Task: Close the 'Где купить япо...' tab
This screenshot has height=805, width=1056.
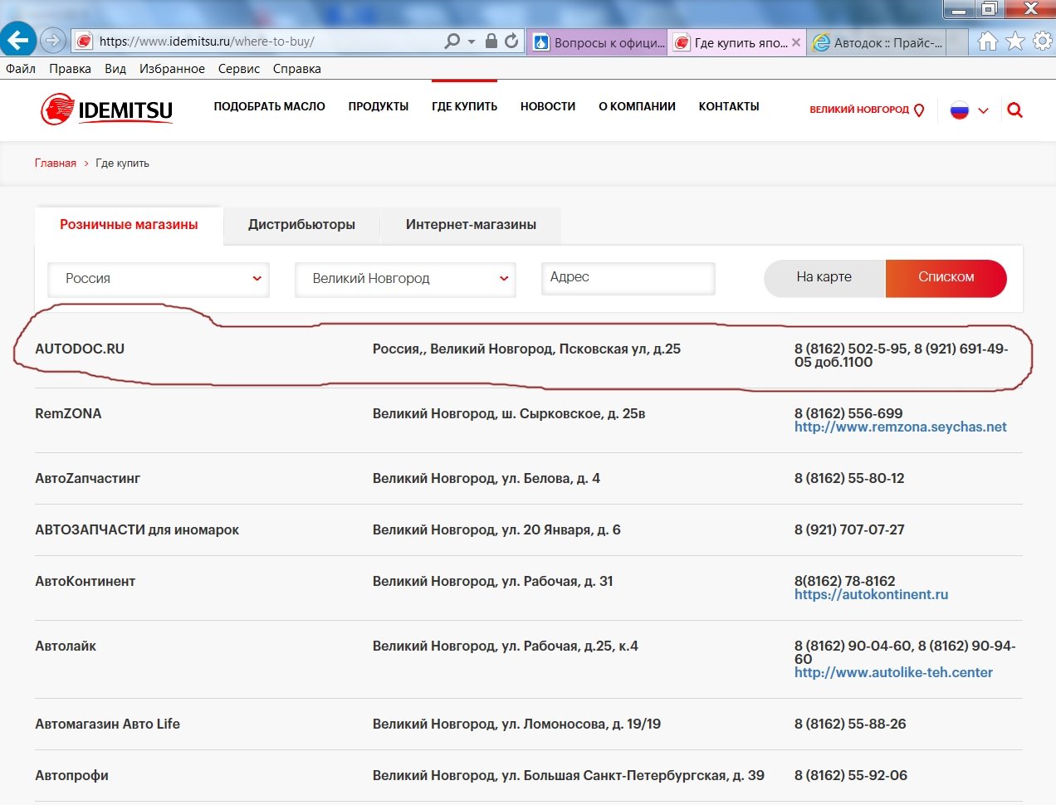Action: pos(796,42)
